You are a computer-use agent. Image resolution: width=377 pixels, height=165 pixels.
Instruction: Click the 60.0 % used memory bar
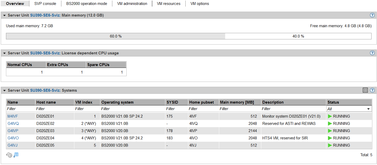[115, 36]
